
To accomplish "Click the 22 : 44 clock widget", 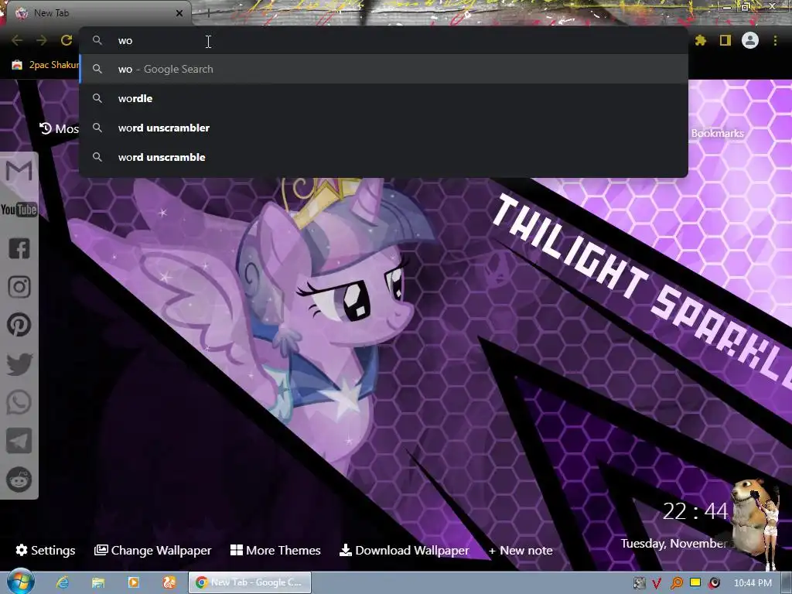I will (x=695, y=511).
